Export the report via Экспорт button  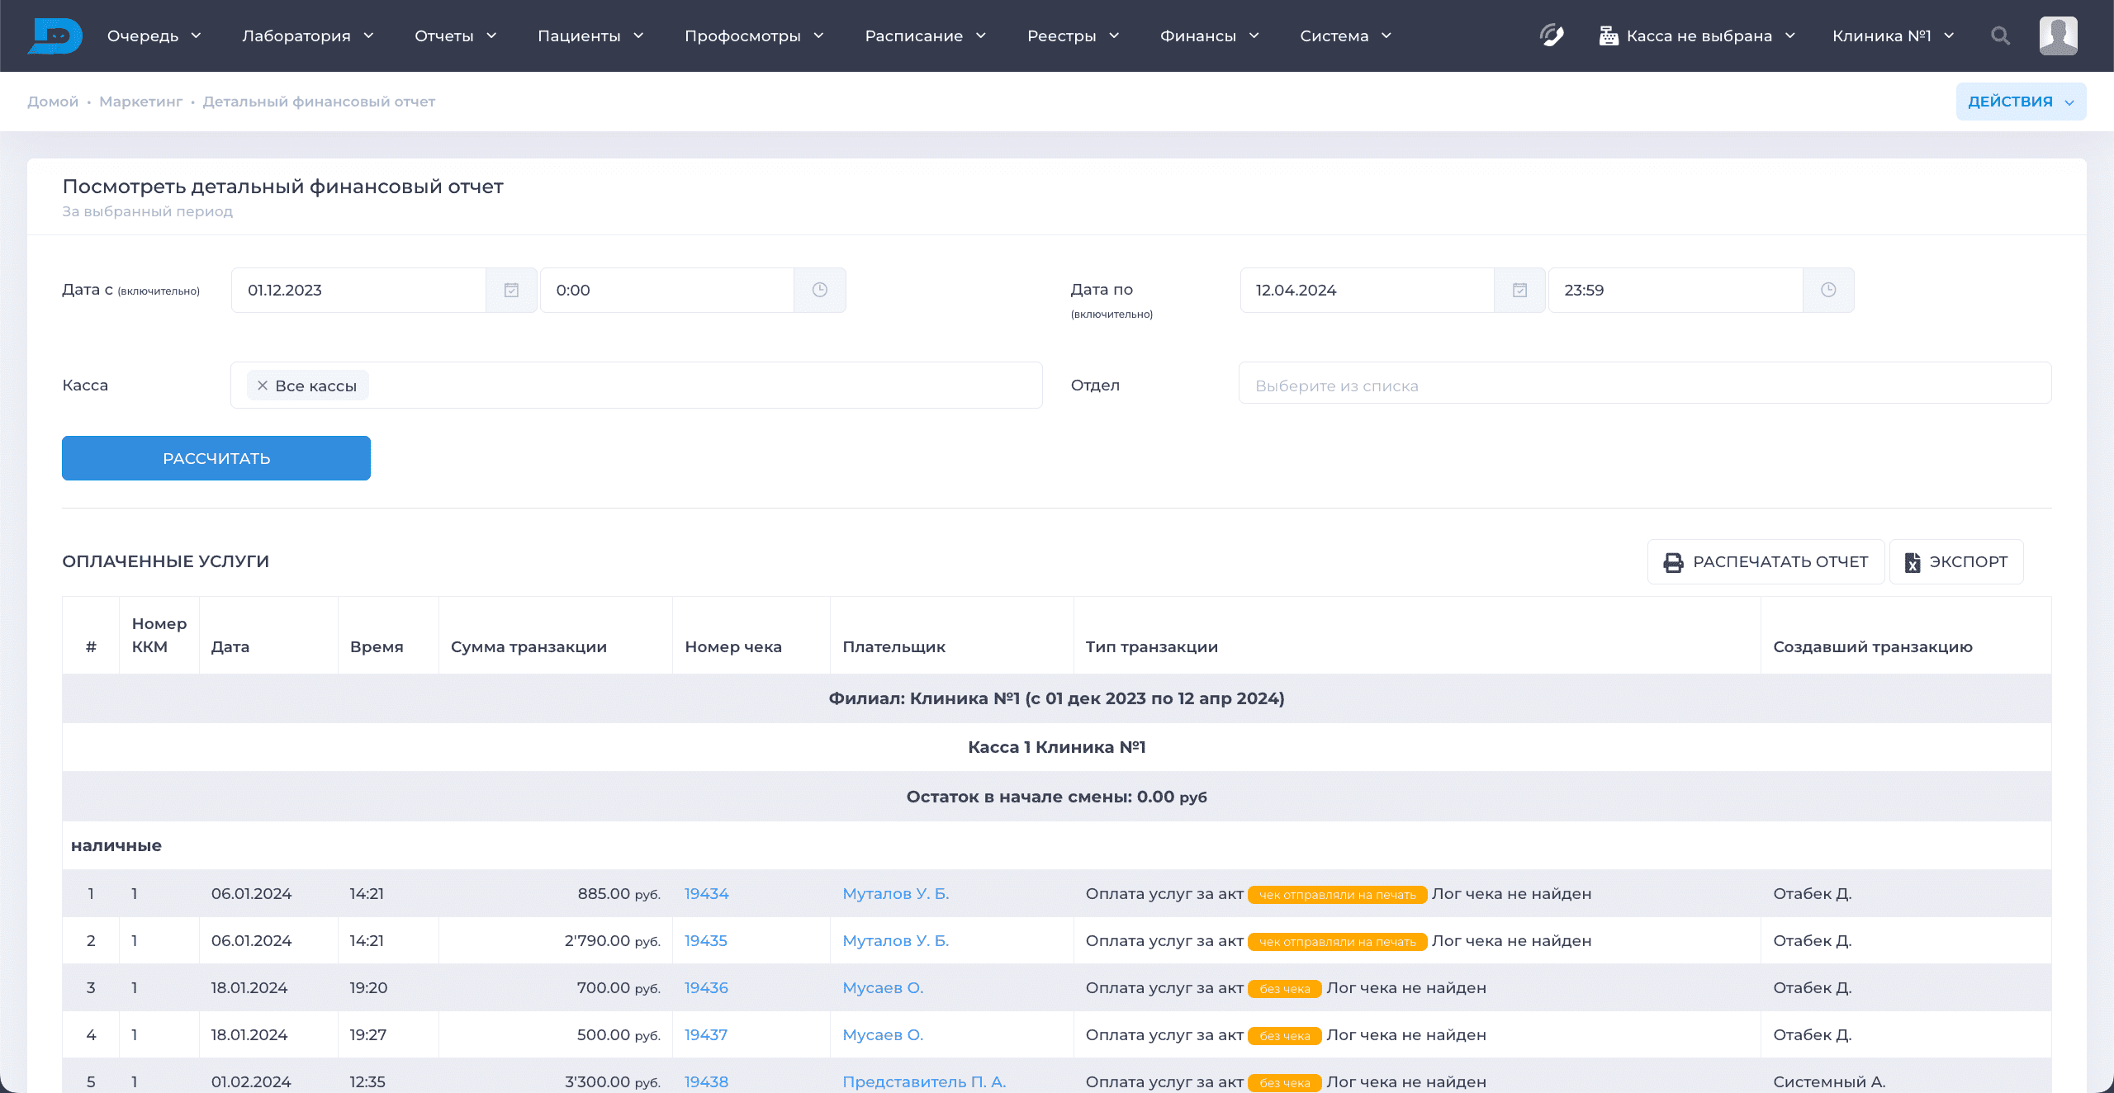coord(1955,561)
